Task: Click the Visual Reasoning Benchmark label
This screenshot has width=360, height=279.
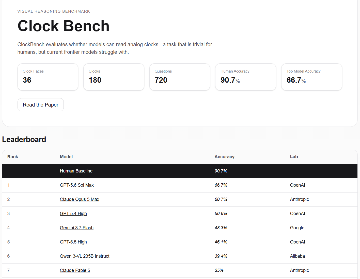Action: click(54, 11)
